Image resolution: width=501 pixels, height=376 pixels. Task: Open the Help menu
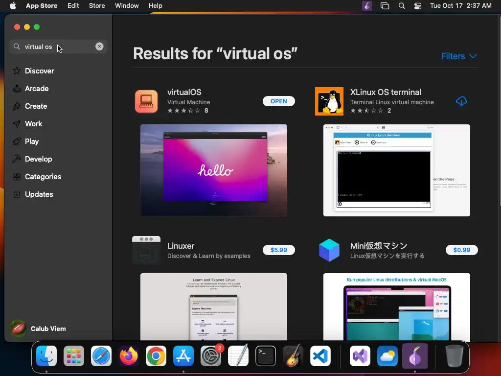click(x=155, y=6)
